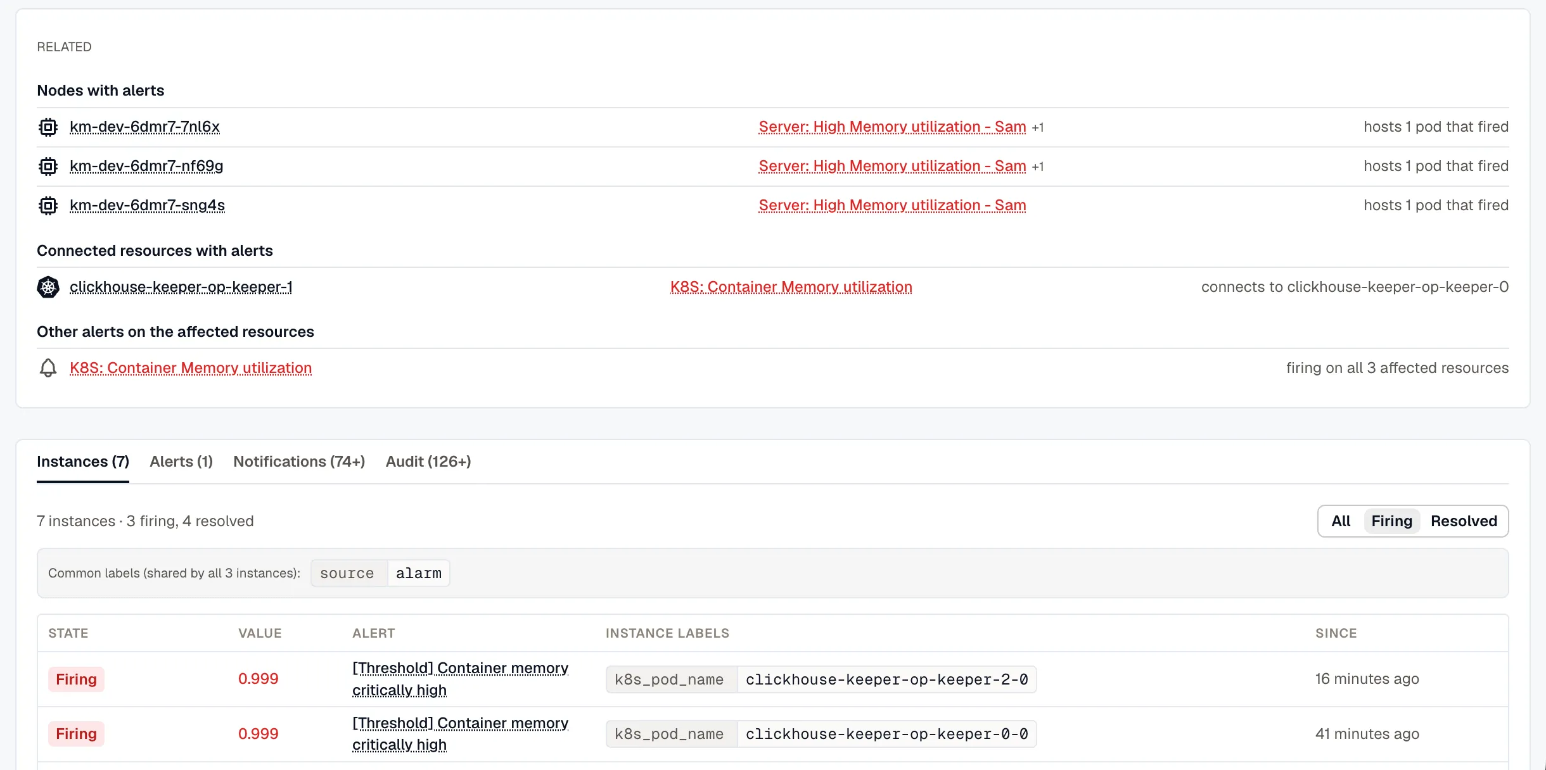Switch to Audit (126+) tab
This screenshot has width=1546, height=770.
[x=428, y=462]
